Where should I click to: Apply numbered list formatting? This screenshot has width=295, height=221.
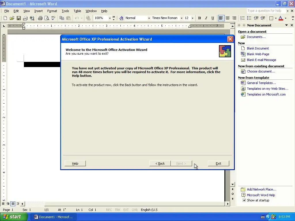pos(243,18)
